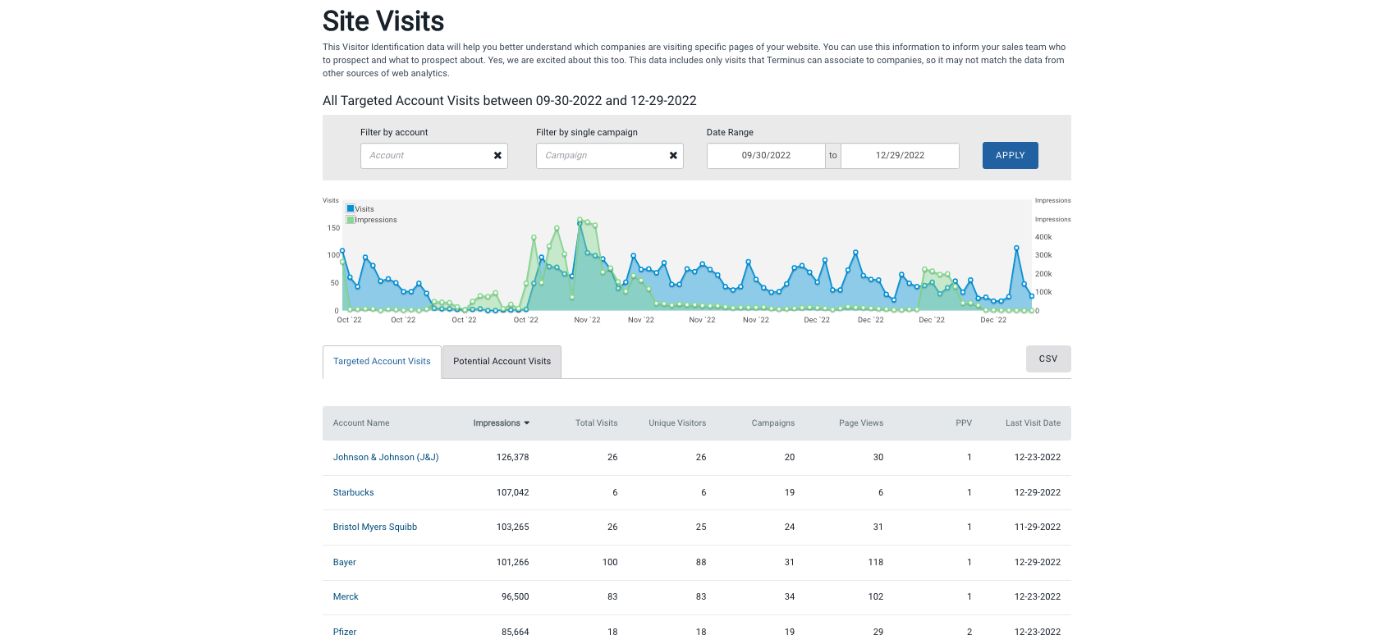Set start date field 09/30/2022
Screen dimensions: 1375x644
click(x=766, y=156)
